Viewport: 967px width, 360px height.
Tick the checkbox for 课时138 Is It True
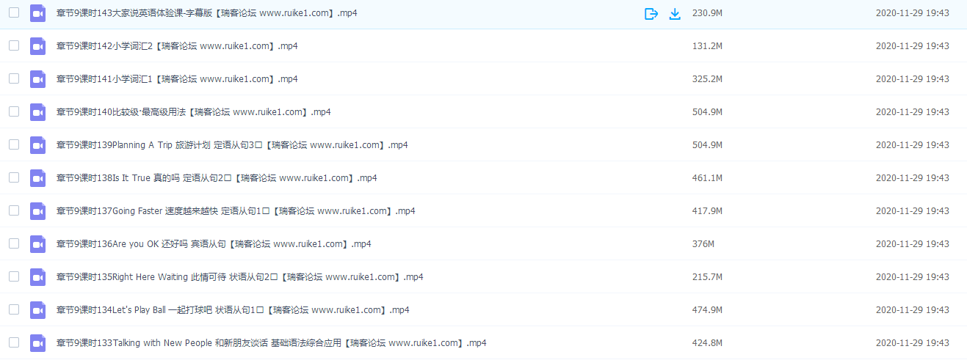(x=14, y=177)
